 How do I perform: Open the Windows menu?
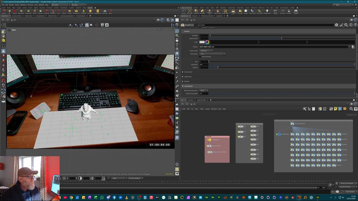[23, 5]
